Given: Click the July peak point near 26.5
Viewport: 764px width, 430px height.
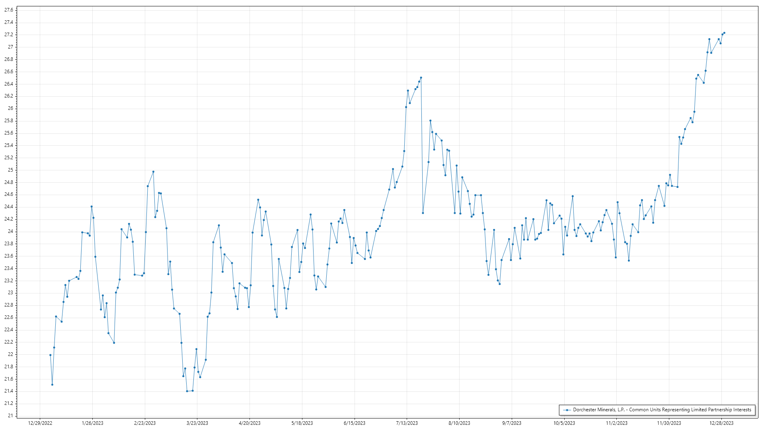Looking at the screenshot, I should tap(421, 78).
